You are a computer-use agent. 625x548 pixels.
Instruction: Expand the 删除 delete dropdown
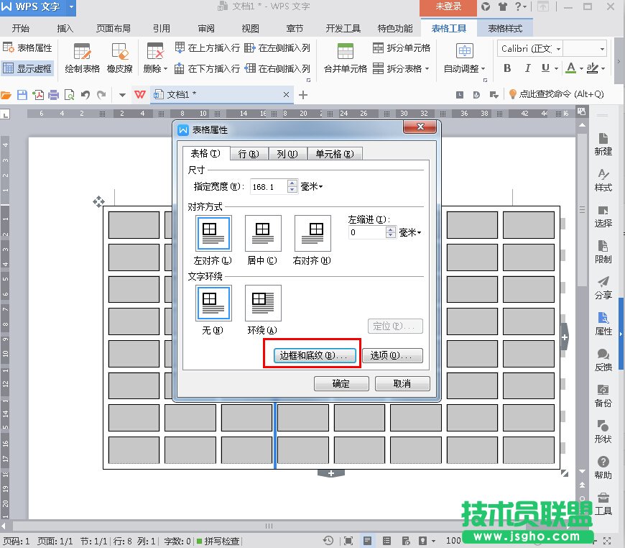click(x=165, y=69)
